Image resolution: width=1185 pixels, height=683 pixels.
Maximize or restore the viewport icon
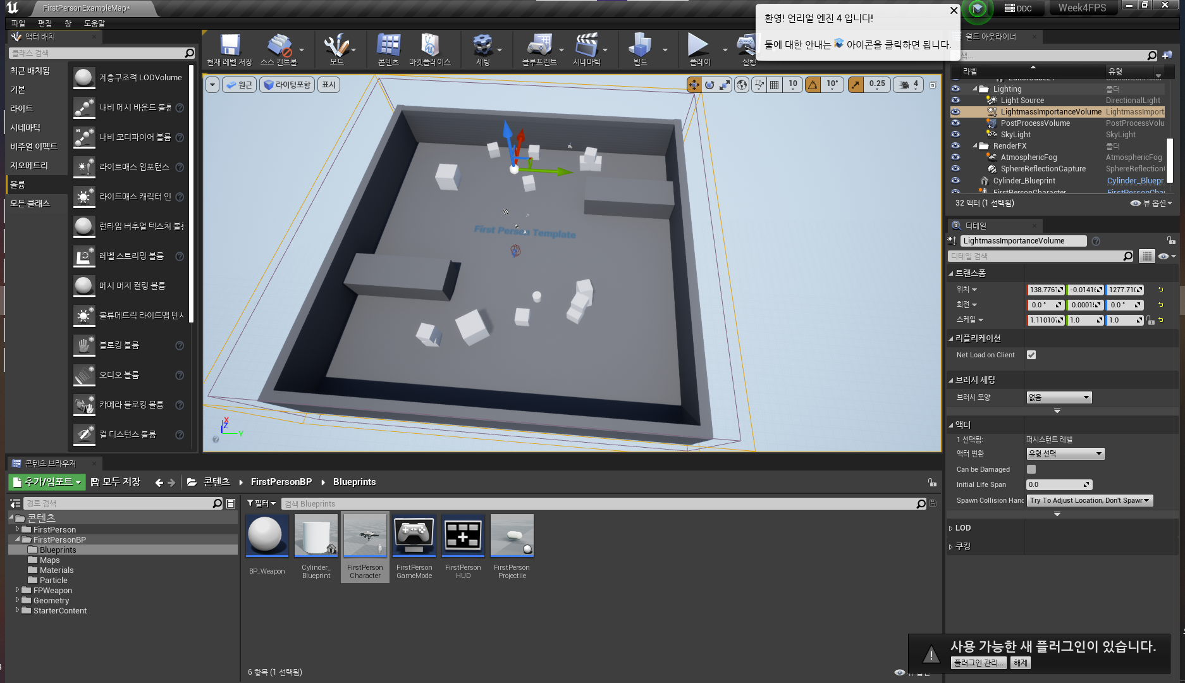[933, 85]
